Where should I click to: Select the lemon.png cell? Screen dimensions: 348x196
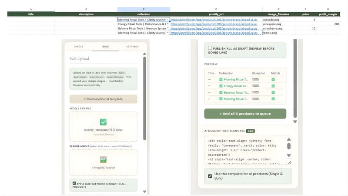(x=278, y=33)
